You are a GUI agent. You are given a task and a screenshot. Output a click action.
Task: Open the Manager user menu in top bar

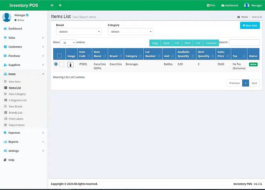pyautogui.click(x=253, y=5)
